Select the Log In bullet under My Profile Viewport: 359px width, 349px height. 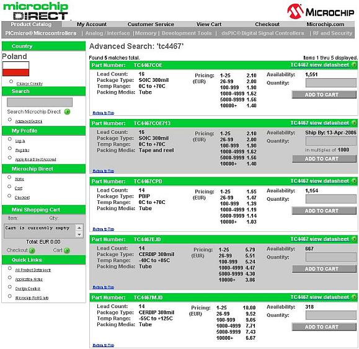click(x=10, y=139)
